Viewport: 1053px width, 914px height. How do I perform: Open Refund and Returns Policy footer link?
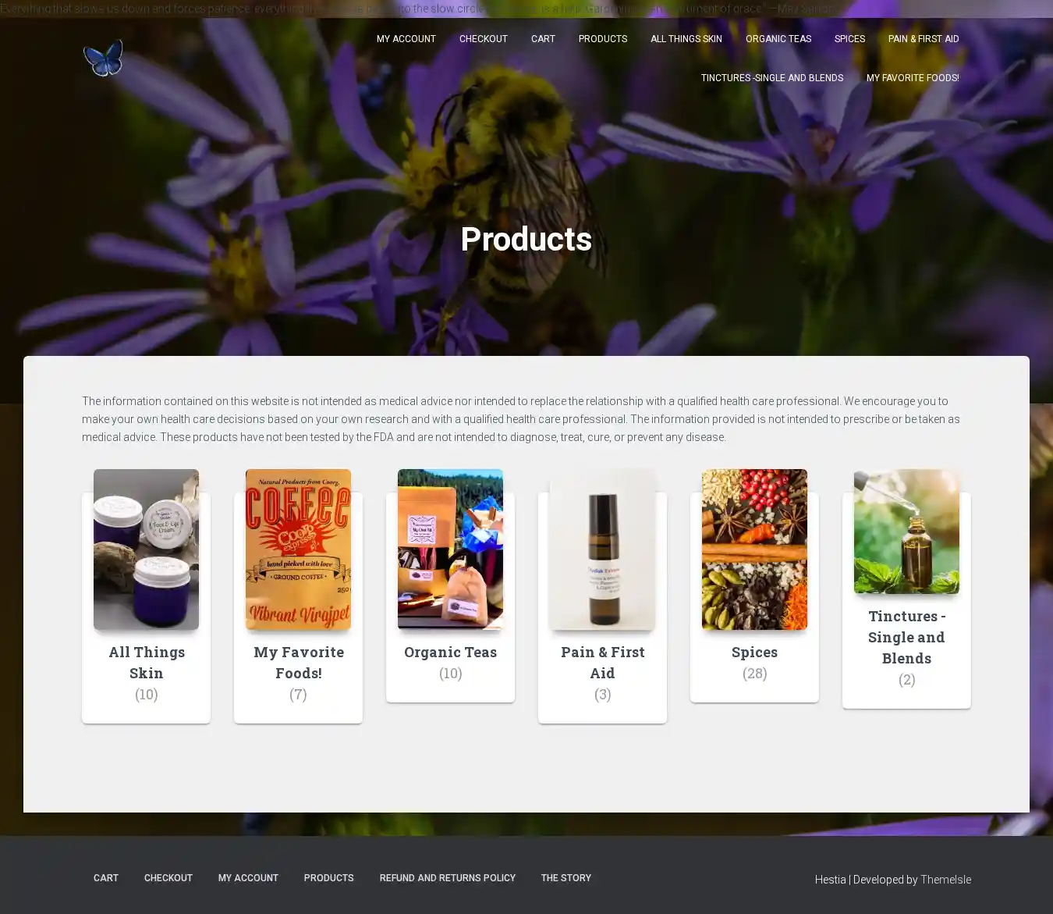pos(447,878)
